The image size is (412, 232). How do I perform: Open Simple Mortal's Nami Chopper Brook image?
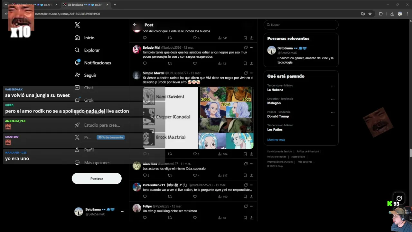pos(170,118)
